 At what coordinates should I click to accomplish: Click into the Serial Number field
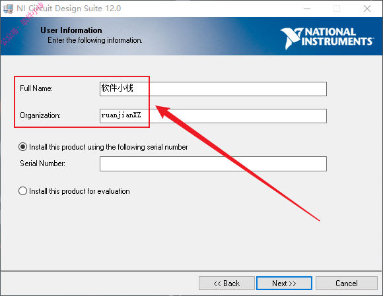[x=213, y=163]
